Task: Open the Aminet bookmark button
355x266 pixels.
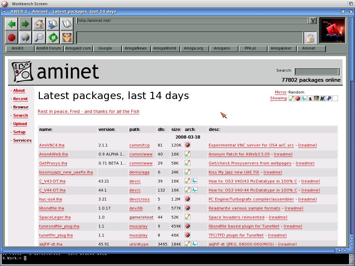Action: click(x=311, y=48)
